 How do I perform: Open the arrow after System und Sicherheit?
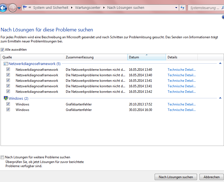pos(72,8)
